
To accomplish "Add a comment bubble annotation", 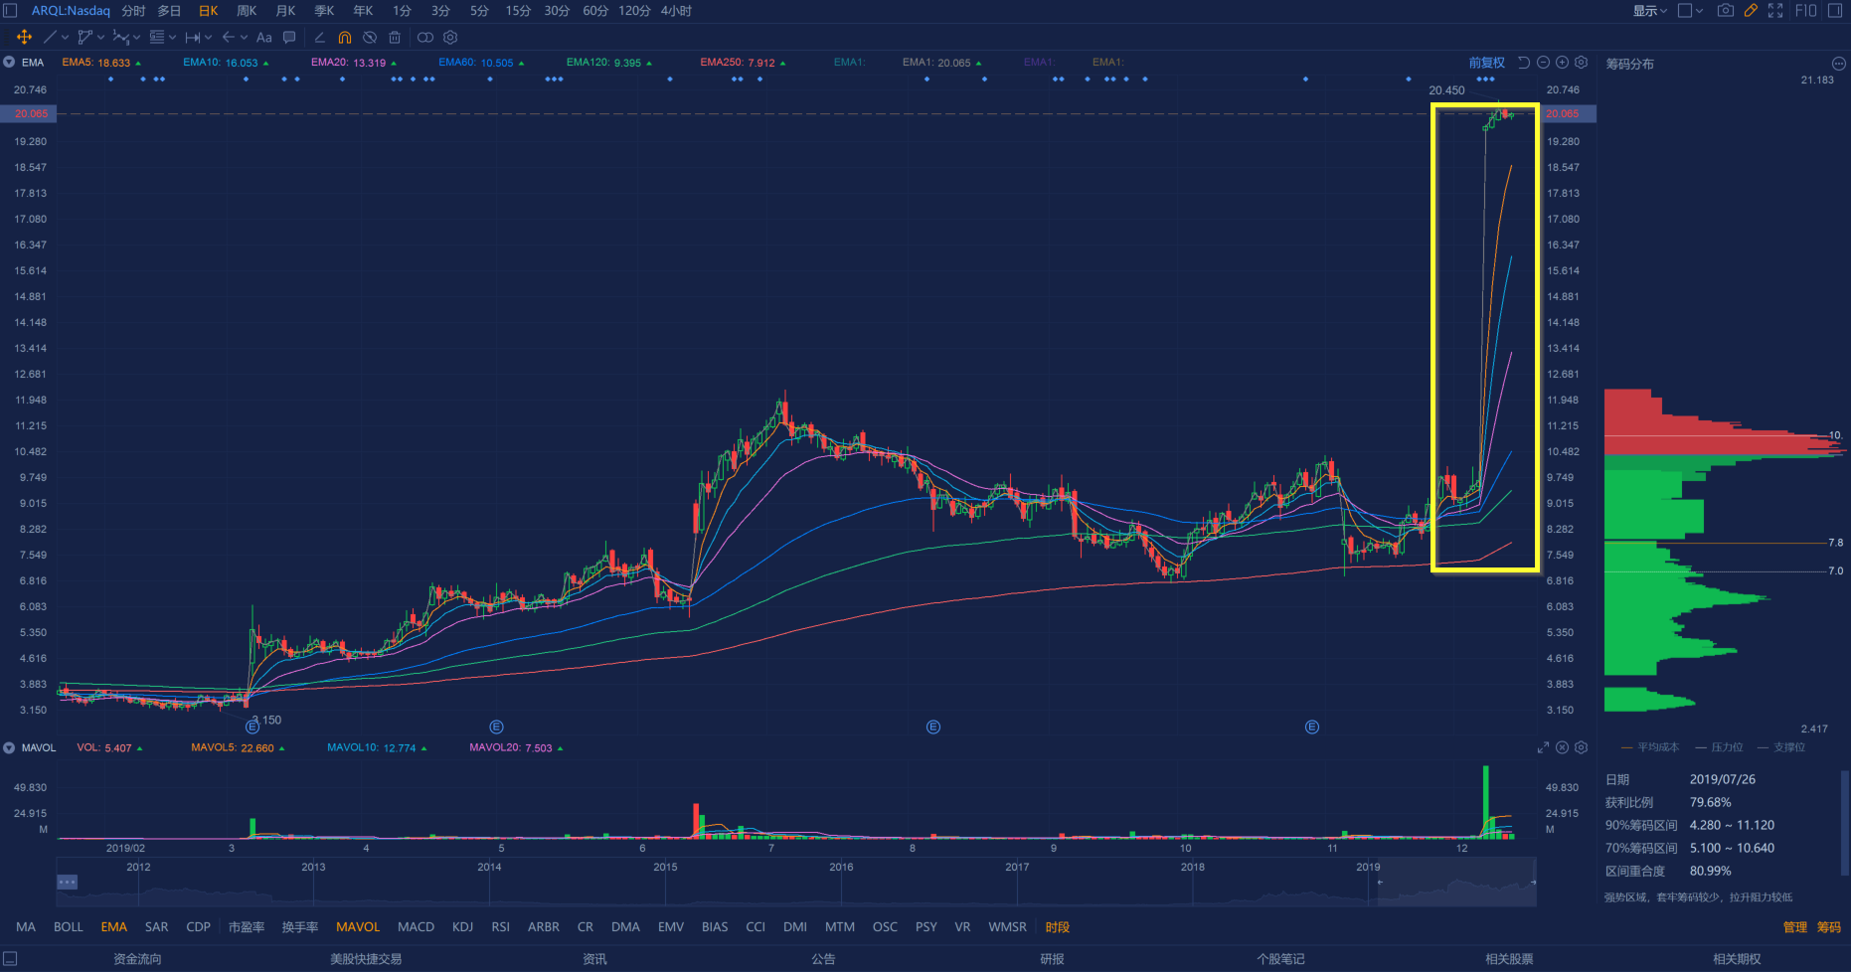I will 289,37.
